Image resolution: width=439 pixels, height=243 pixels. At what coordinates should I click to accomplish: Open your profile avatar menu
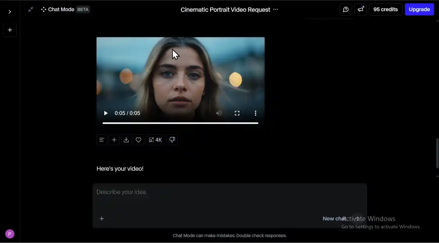[9, 233]
